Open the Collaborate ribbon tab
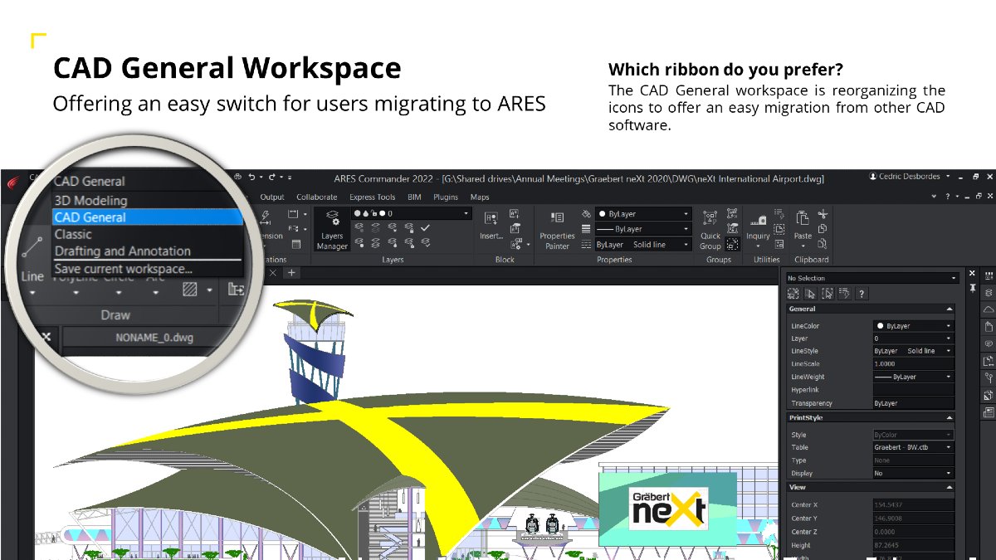 [317, 197]
